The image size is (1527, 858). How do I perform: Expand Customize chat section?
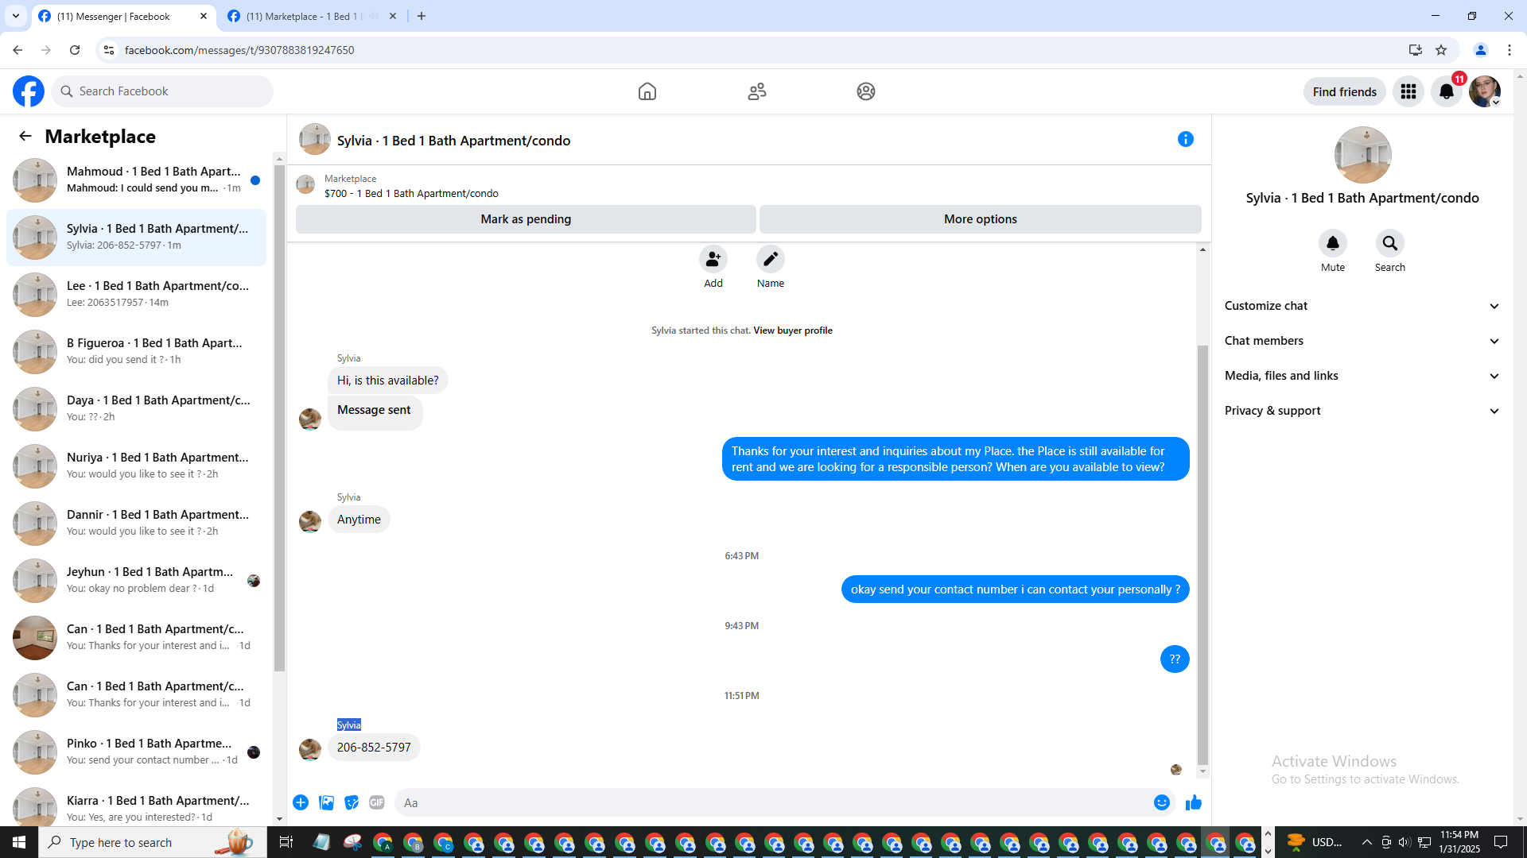(1362, 306)
